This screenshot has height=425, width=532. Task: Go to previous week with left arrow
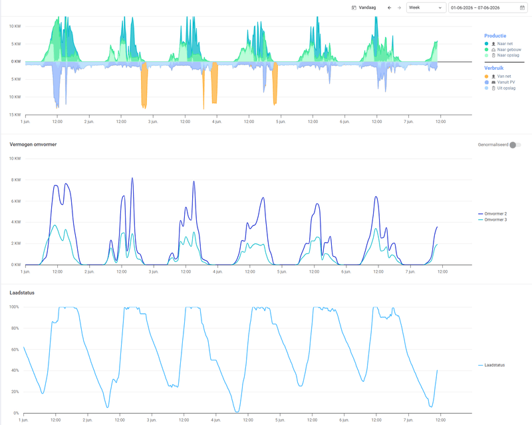coord(389,7)
